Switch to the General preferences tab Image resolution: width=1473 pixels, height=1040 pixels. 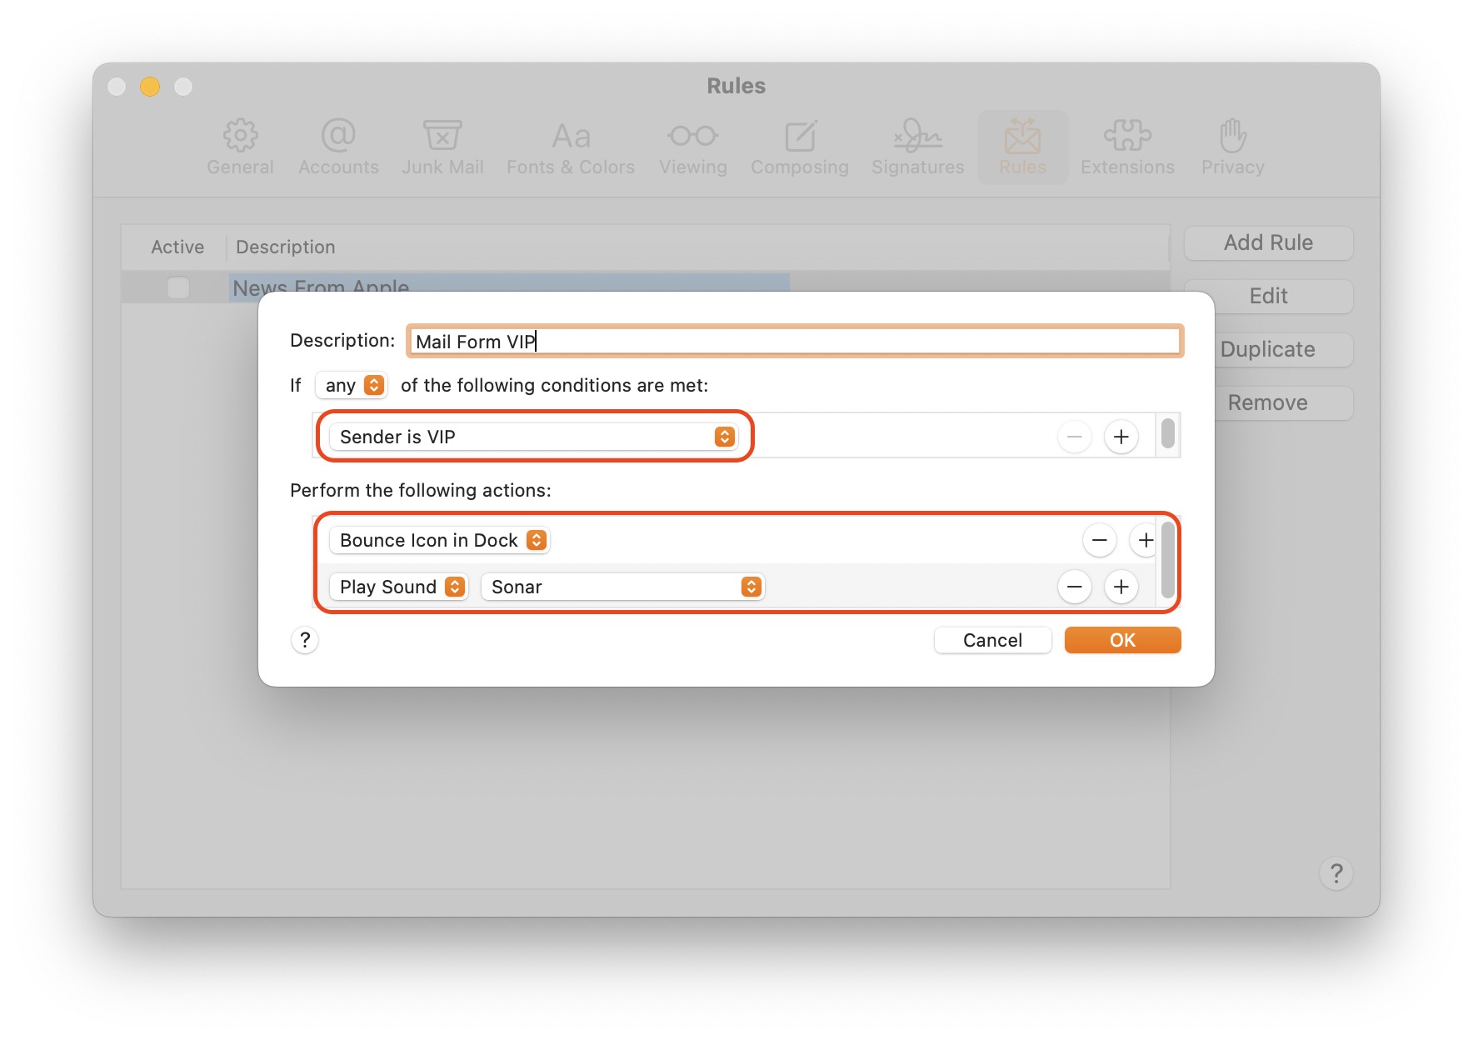point(240,147)
